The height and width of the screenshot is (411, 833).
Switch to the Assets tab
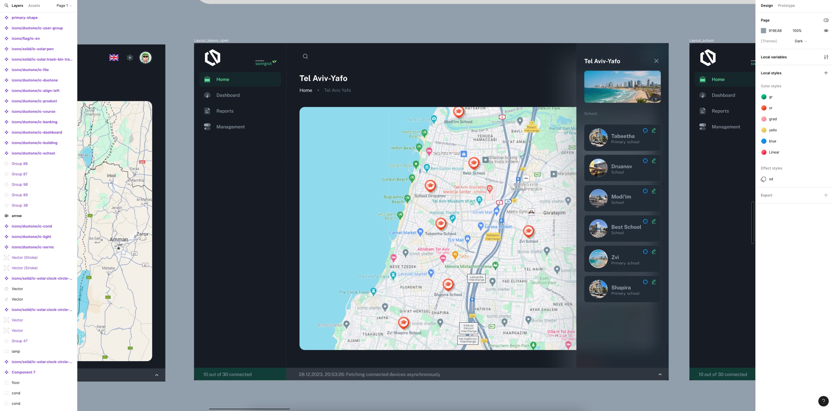tap(34, 6)
